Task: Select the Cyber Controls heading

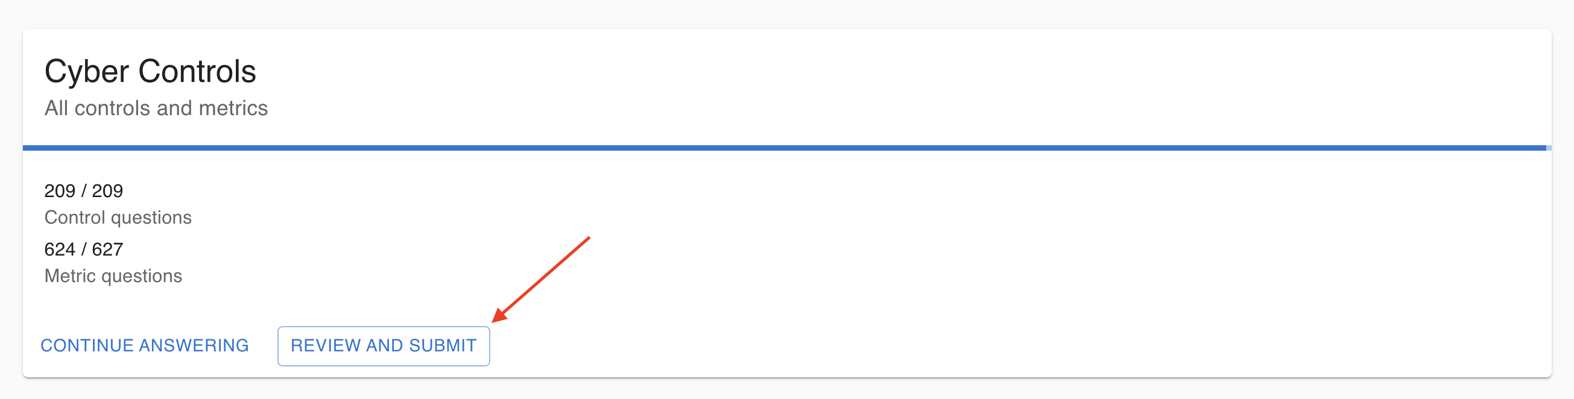Action: [150, 72]
